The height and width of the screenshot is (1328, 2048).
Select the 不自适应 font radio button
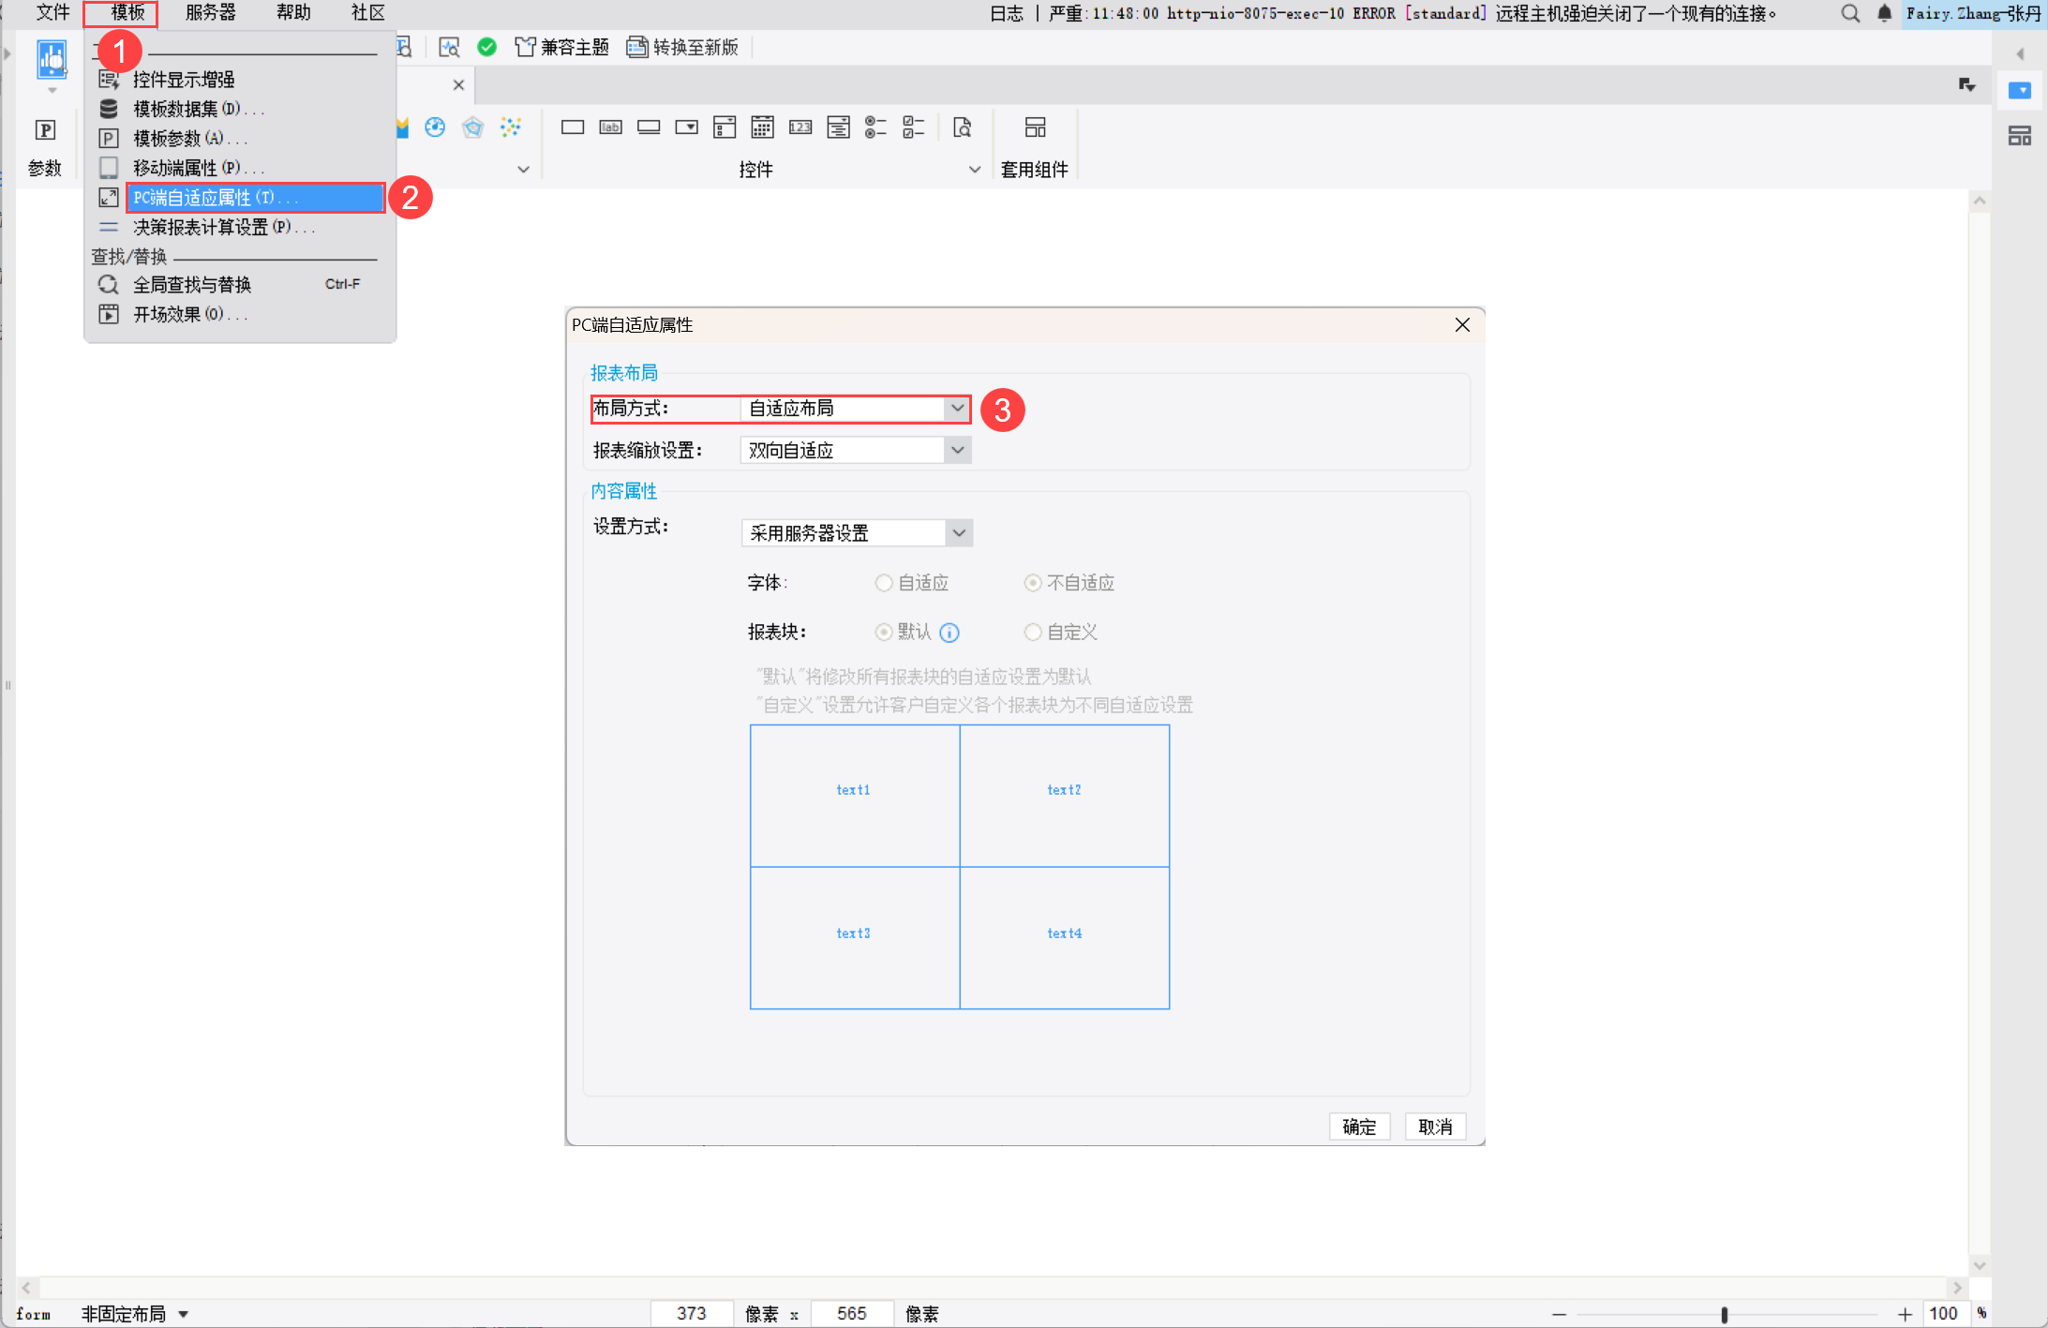click(1032, 583)
